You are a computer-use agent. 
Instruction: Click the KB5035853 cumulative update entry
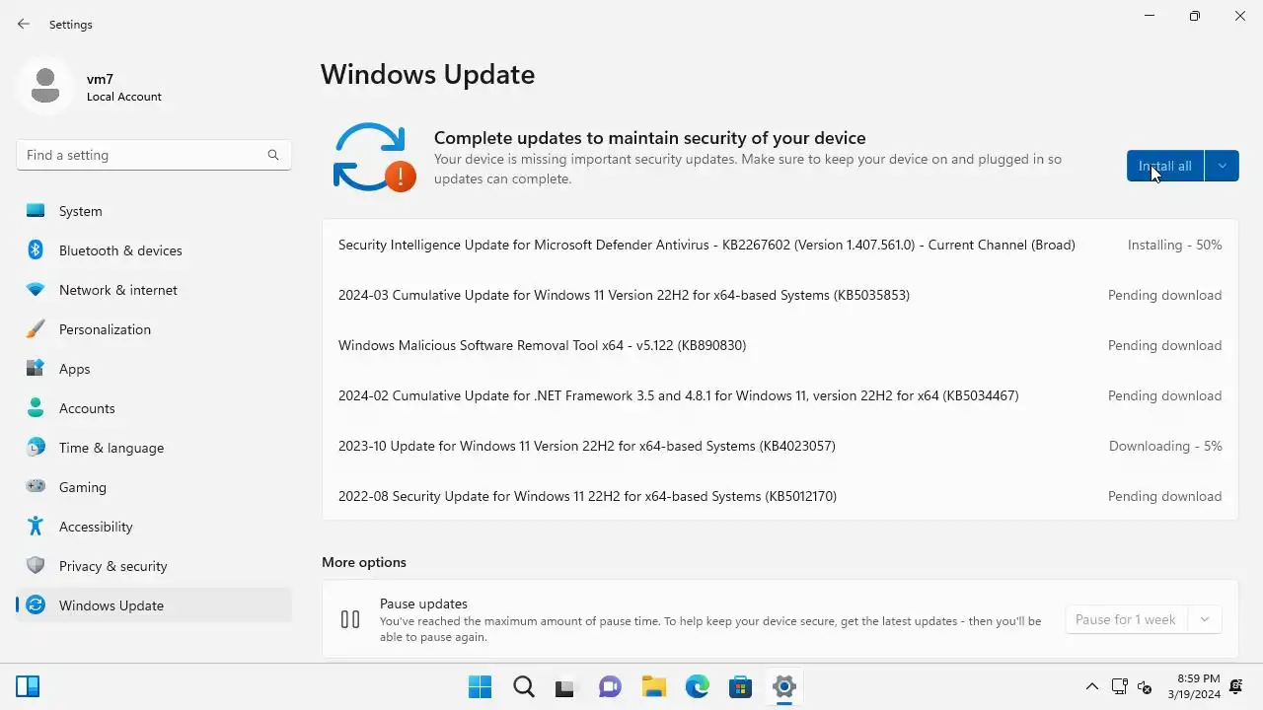780,295
